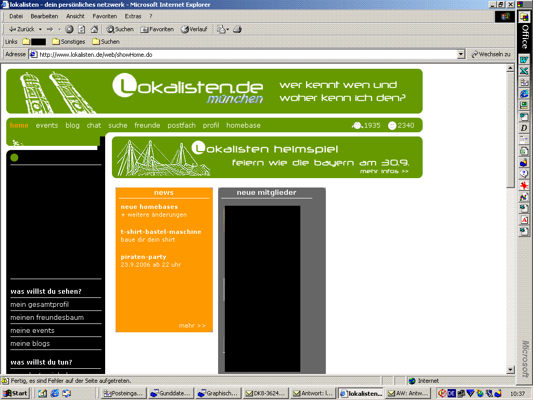This screenshot has height=400, width=533.
Task: Select the home tab
Action: pyautogui.click(x=19, y=125)
